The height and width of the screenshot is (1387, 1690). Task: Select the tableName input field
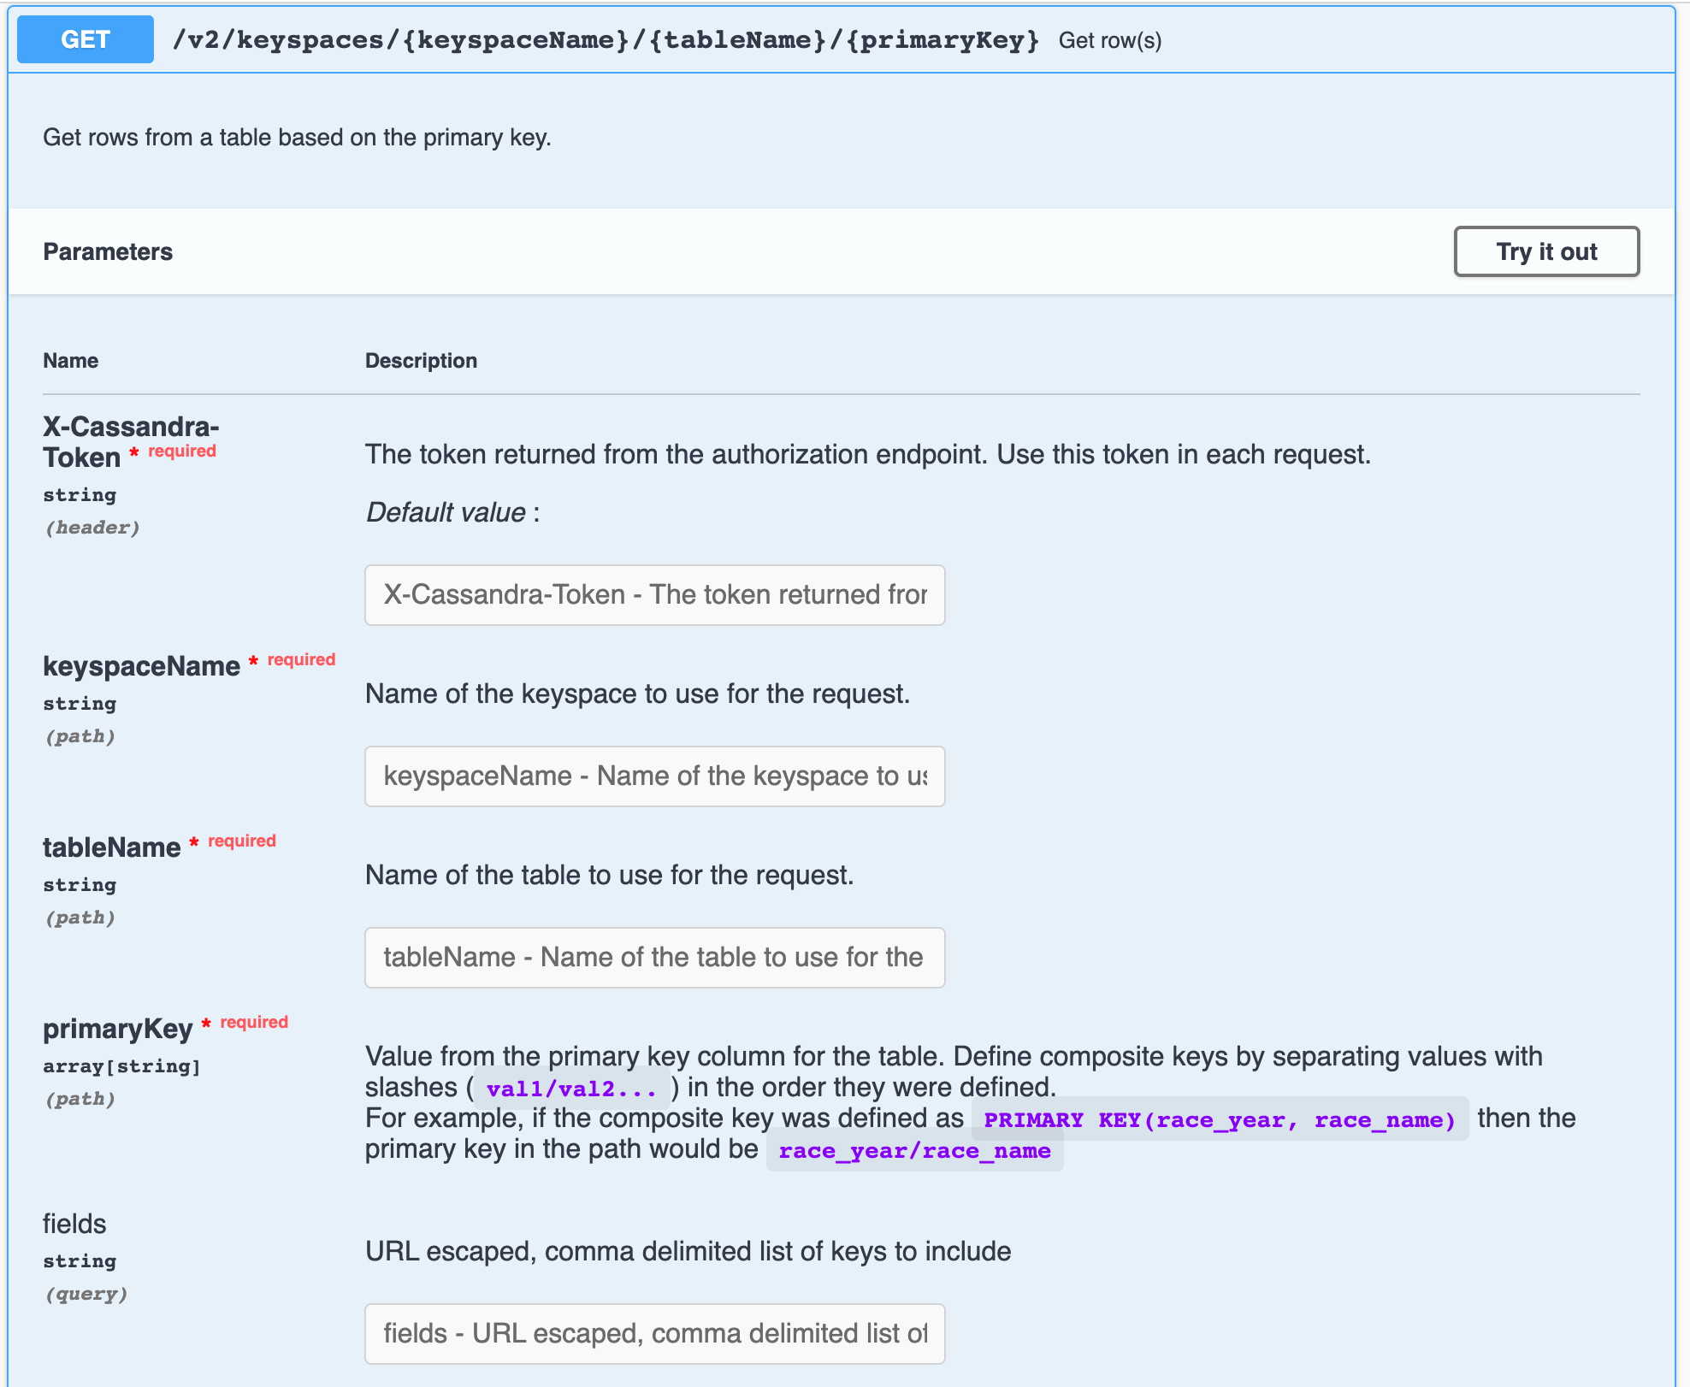coord(654,958)
